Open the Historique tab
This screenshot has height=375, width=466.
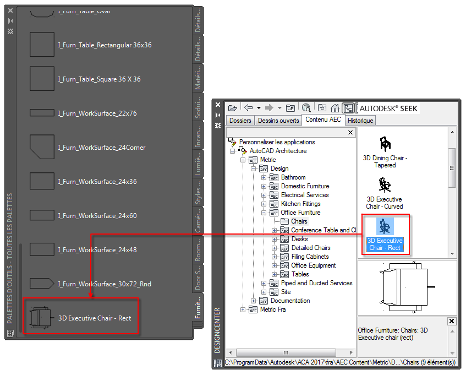(360, 121)
